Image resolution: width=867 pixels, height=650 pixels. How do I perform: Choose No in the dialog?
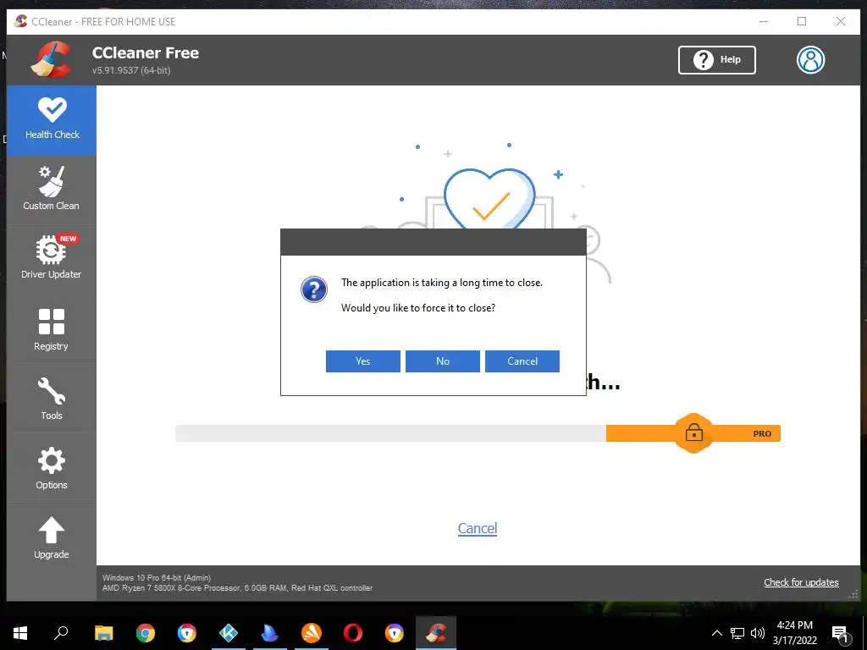click(x=442, y=361)
